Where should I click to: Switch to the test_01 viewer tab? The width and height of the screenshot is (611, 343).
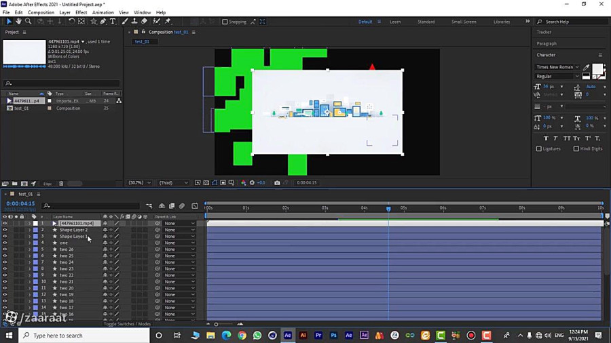pyautogui.click(x=143, y=41)
